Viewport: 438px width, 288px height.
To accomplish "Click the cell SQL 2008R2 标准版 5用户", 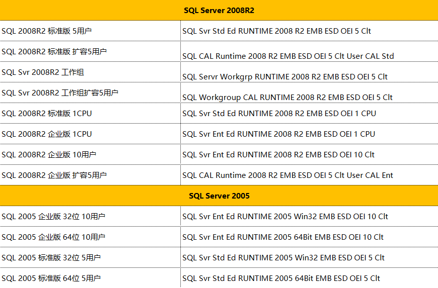I will 90,31.
